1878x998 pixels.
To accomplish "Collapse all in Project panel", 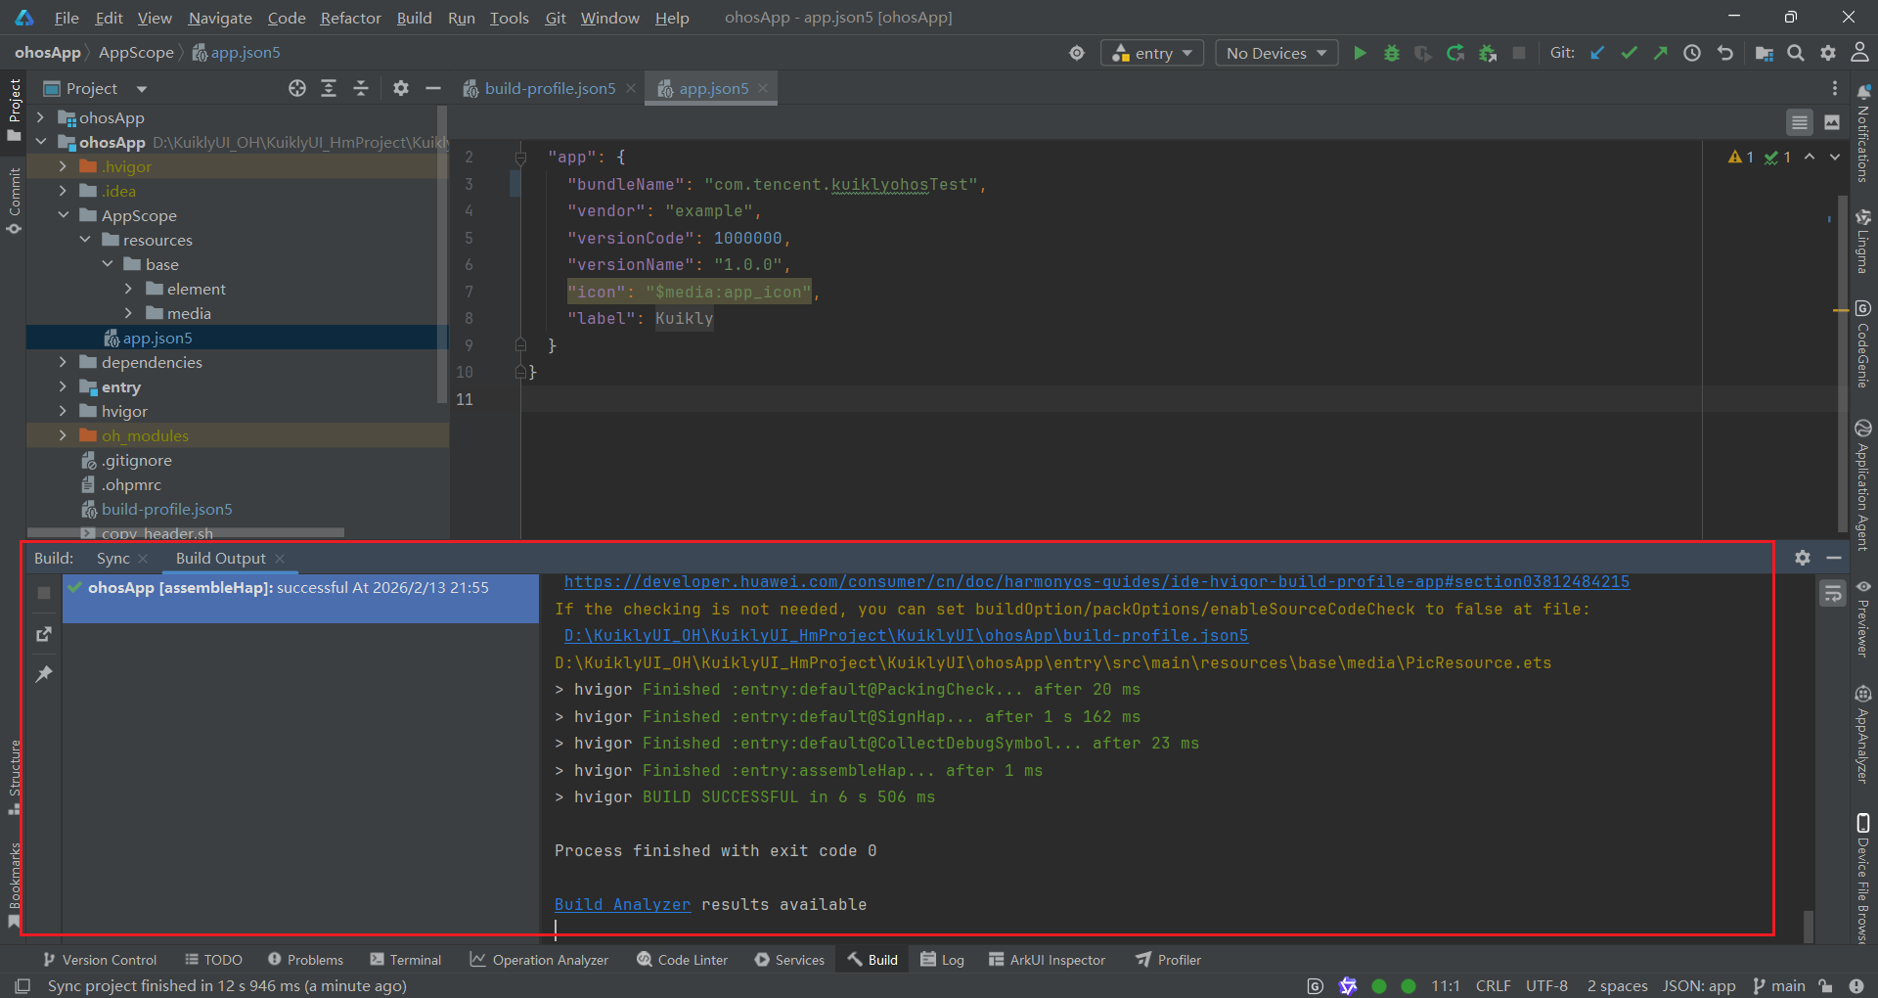I will tap(361, 88).
